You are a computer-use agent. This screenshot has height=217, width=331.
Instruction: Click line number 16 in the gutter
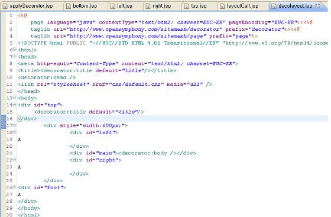click(x=9, y=119)
